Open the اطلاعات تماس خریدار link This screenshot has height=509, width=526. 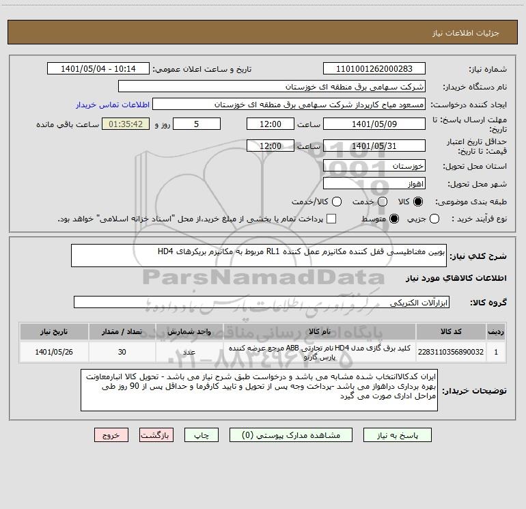coord(113,105)
